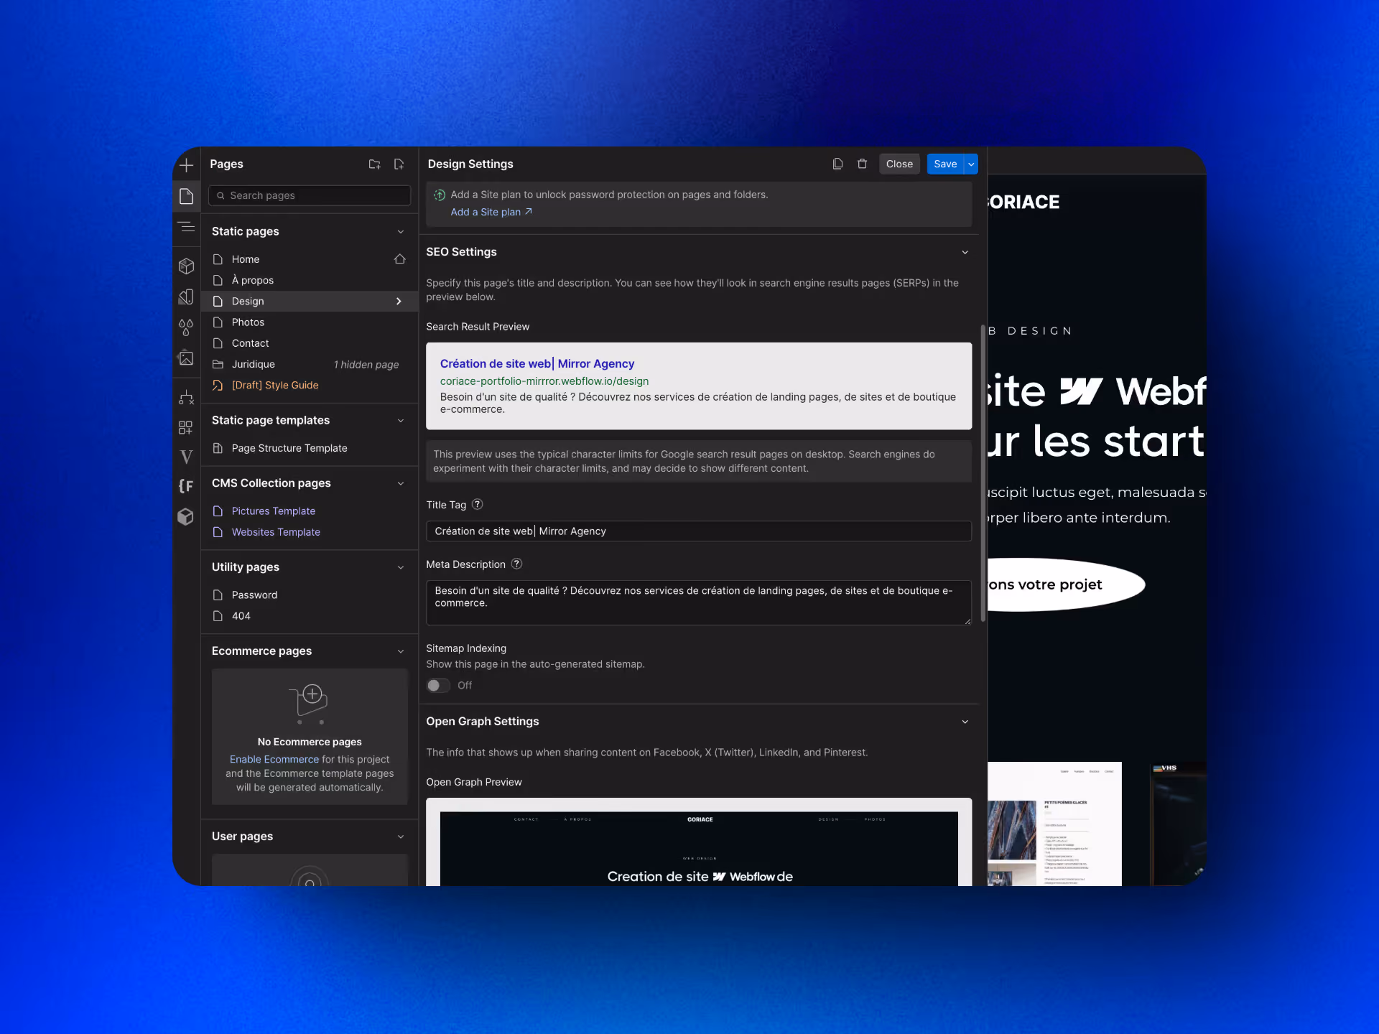
Task: Click the Page Structure Template icon
Action: (x=218, y=448)
